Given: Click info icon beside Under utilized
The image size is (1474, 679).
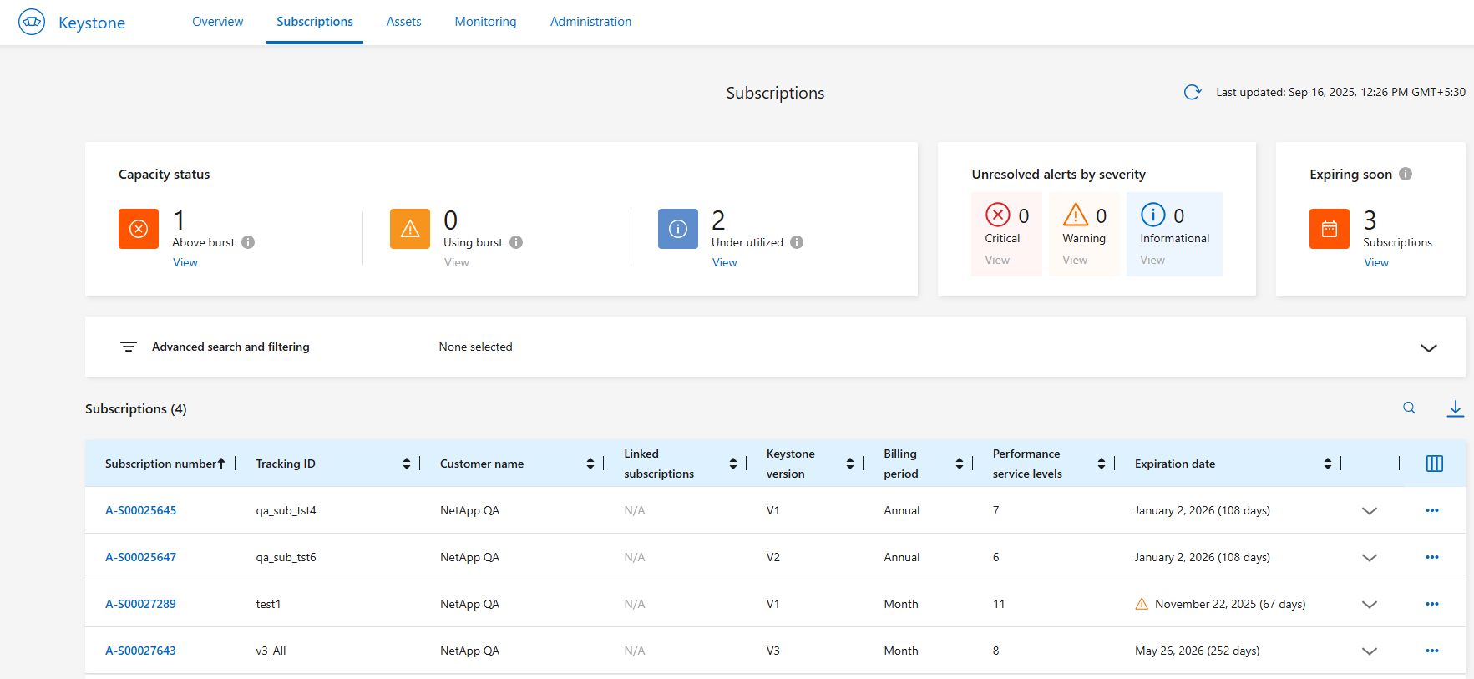Looking at the screenshot, I should 797,242.
